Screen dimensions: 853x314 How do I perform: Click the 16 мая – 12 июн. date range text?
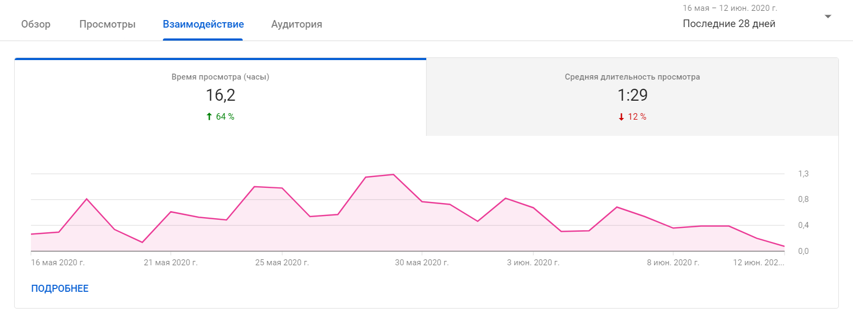729,8
